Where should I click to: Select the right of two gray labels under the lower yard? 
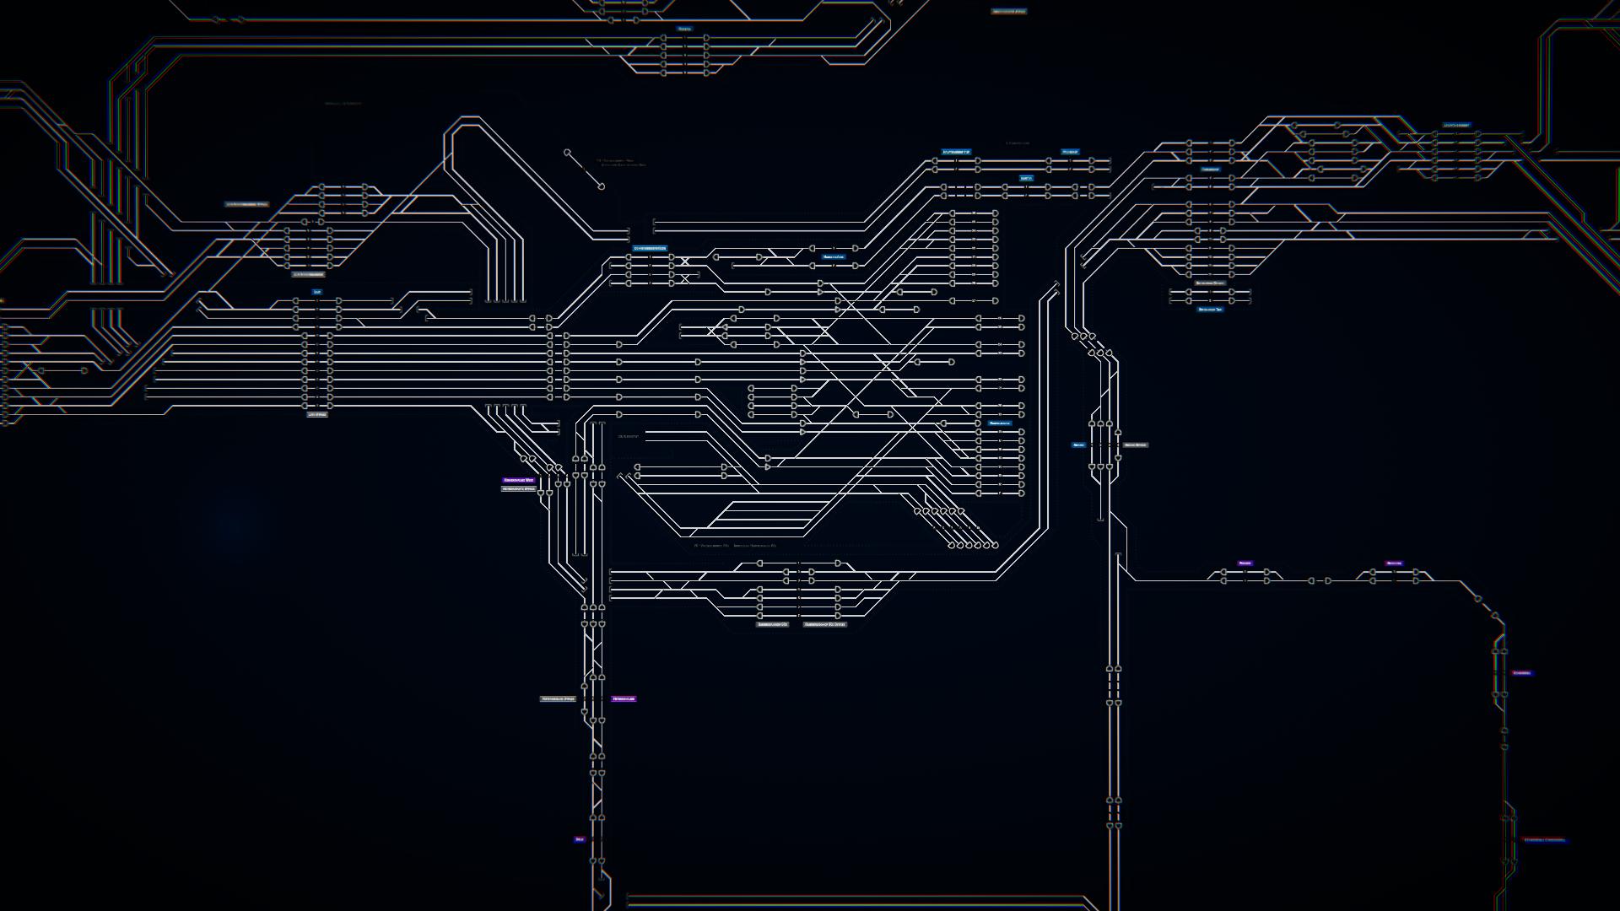click(x=824, y=624)
